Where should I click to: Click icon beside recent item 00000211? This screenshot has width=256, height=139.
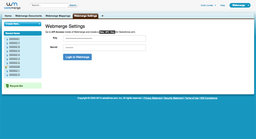pos(6,71)
